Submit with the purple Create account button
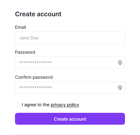 [70, 119]
